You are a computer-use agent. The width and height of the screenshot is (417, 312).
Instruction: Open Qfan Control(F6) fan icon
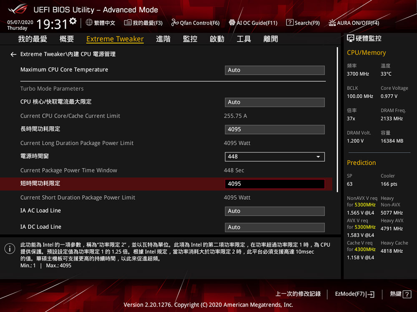tap(175, 23)
